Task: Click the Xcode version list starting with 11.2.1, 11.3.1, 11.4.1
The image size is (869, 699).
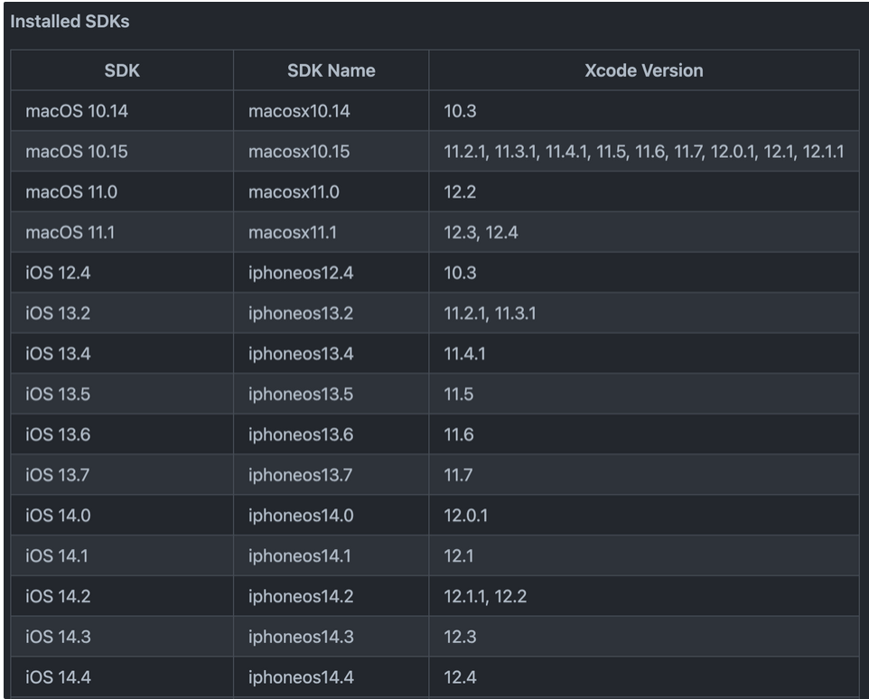Action: 643,151
